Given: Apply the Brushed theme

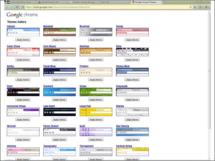Looking at the screenshot, I should [96, 40].
